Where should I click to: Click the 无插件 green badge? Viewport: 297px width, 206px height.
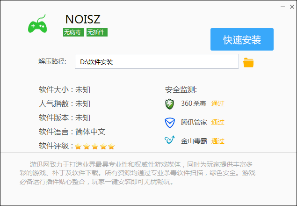coord(97,32)
